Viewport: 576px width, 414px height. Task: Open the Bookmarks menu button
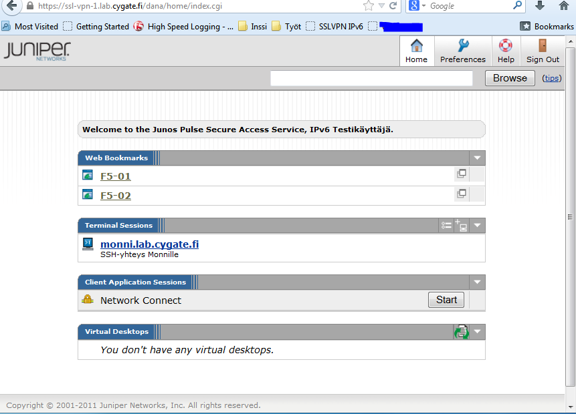[547, 27]
